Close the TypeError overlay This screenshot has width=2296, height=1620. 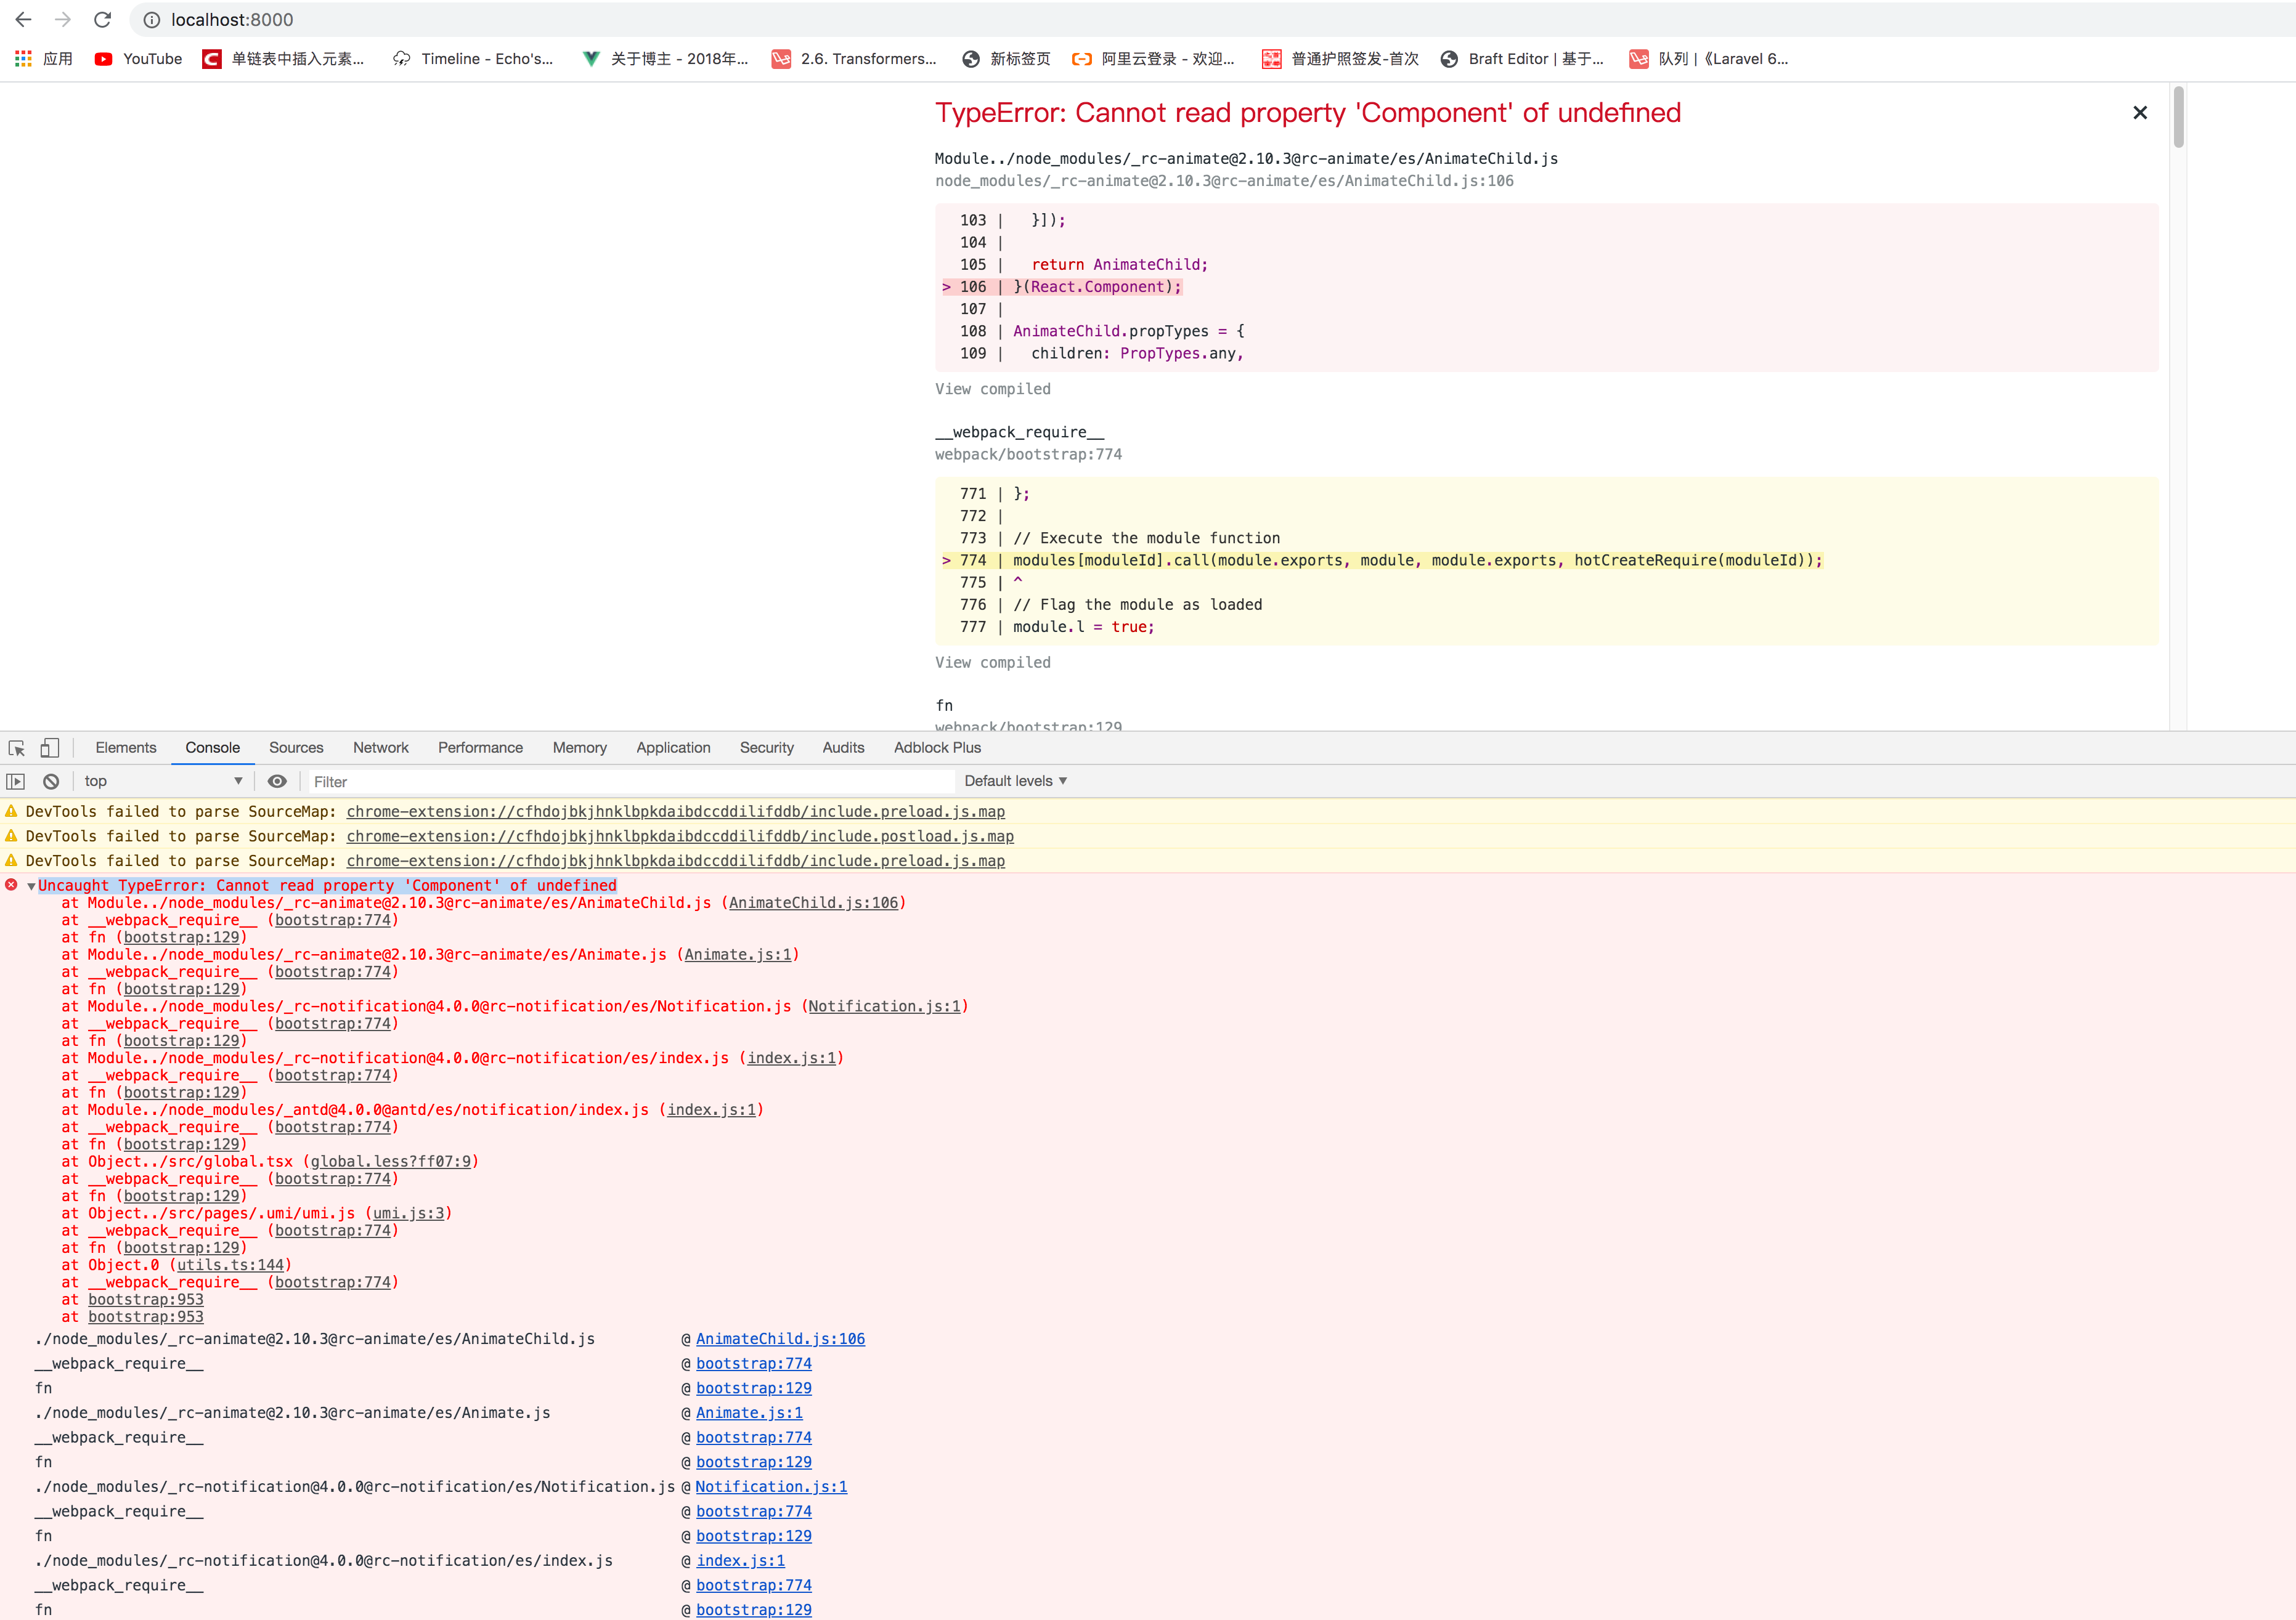click(2140, 113)
